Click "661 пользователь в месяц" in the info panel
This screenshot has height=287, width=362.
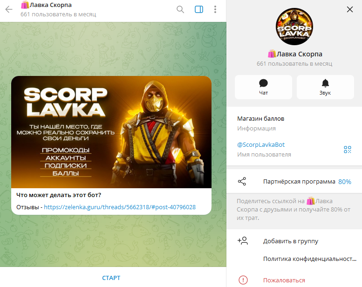(x=294, y=64)
